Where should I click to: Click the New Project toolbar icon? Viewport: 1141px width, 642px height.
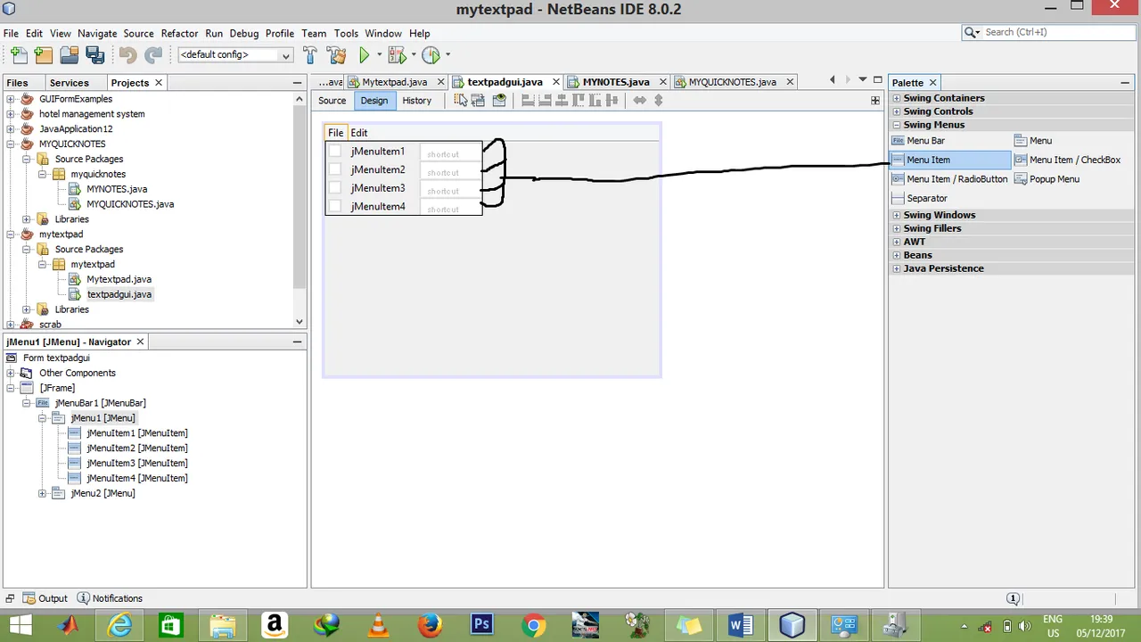point(44,55)
